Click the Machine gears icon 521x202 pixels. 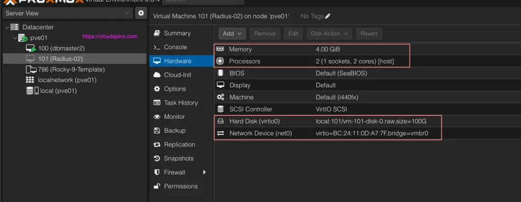[220, 97]
